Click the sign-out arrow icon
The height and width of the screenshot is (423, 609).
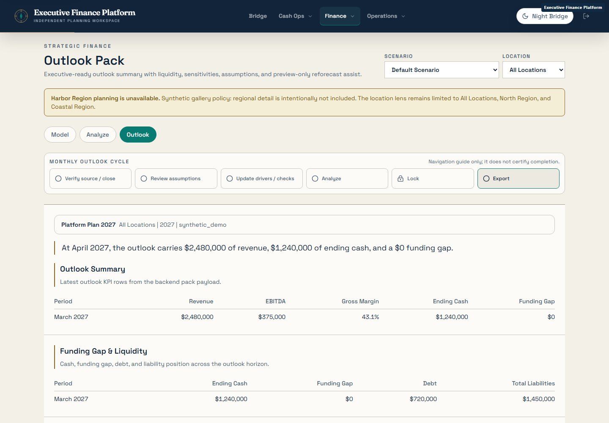click(x=586, y=16)
